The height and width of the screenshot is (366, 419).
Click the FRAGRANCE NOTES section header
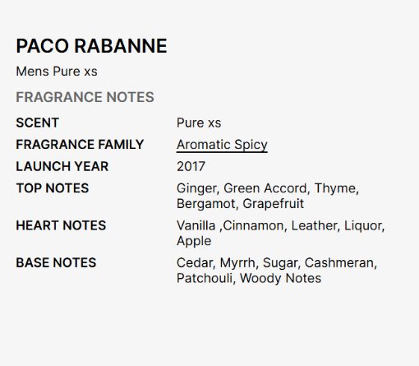85,97
